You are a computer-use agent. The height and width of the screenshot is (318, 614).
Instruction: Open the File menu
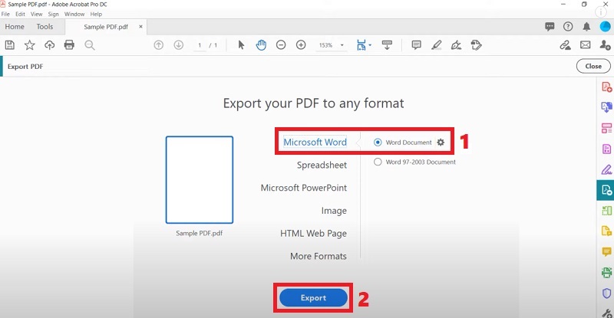pos(5,14)
